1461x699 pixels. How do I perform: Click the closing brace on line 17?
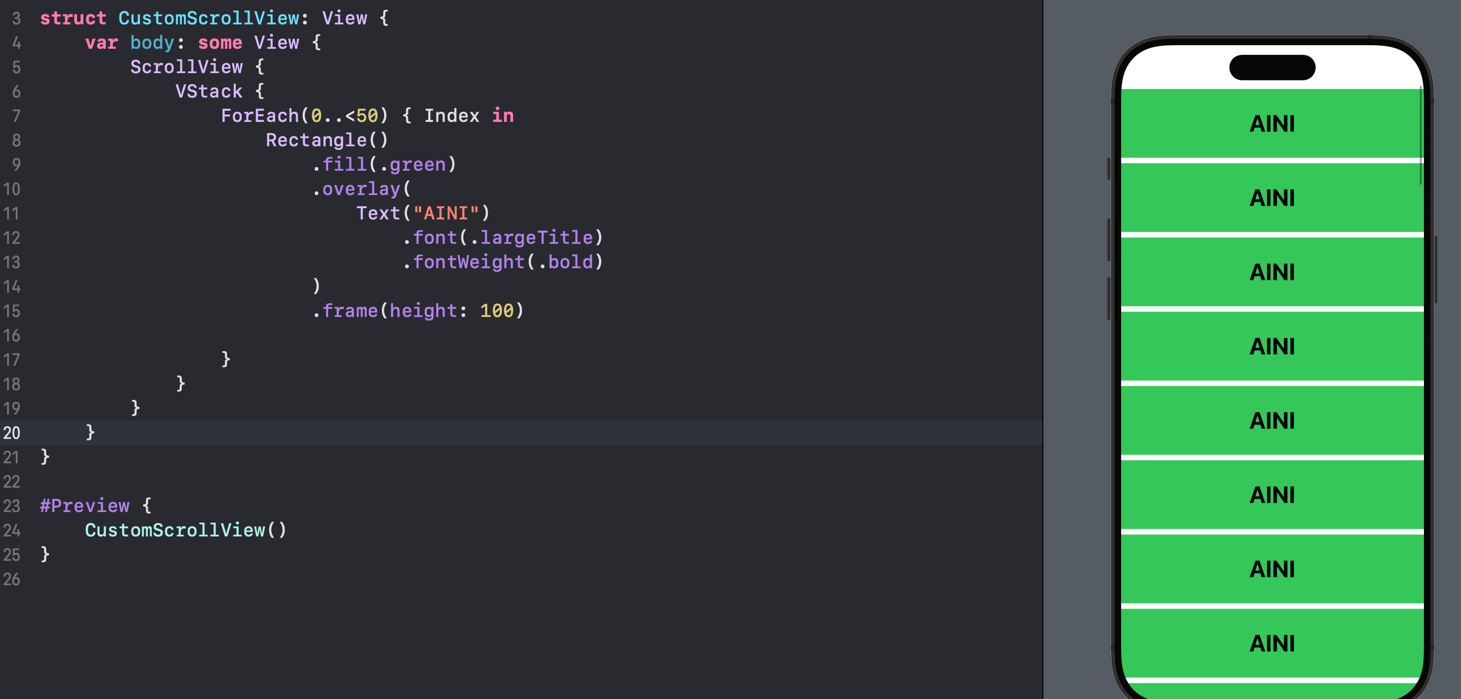(226, 359)
